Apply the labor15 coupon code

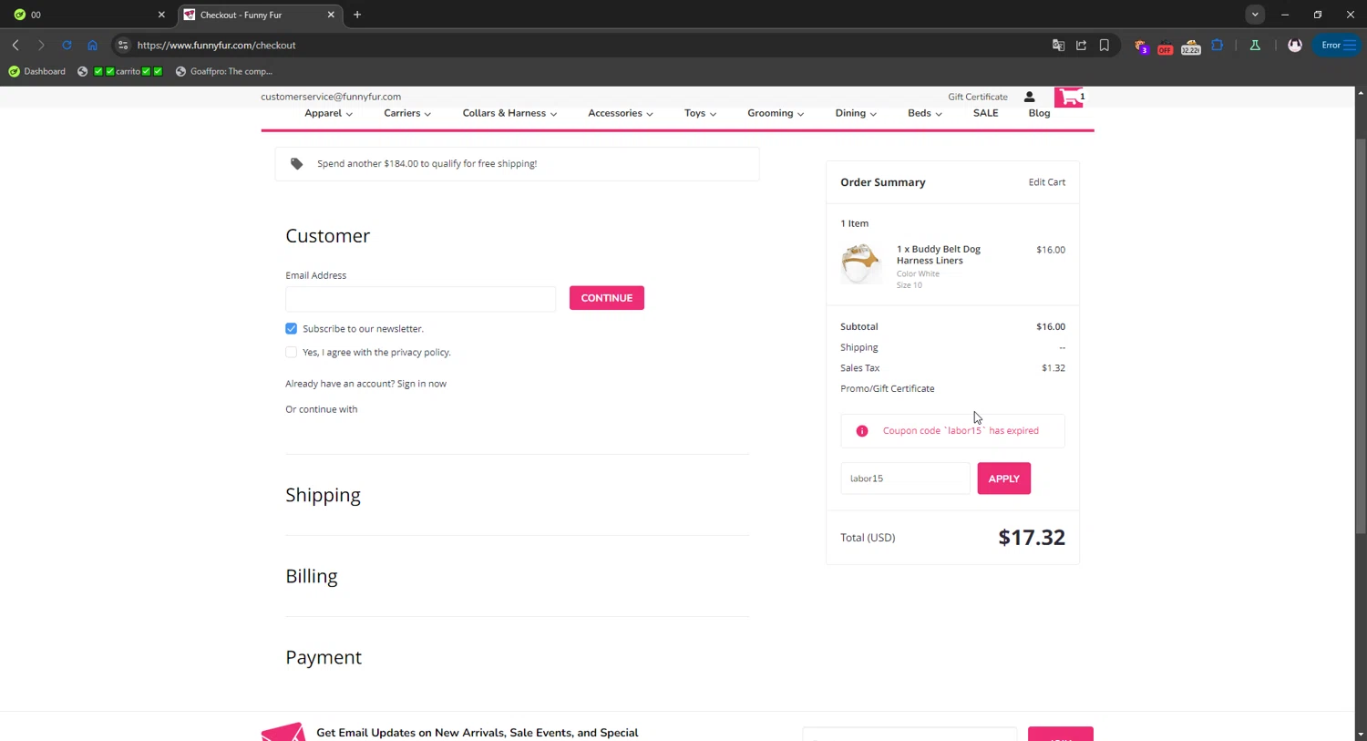point(1003,479)
